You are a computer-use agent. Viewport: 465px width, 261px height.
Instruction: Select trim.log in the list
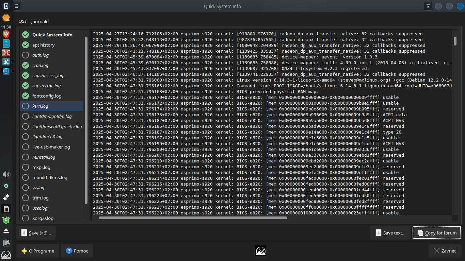(51, 198)
